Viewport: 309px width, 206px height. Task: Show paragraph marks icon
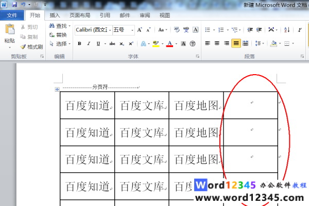coord(300,30)
